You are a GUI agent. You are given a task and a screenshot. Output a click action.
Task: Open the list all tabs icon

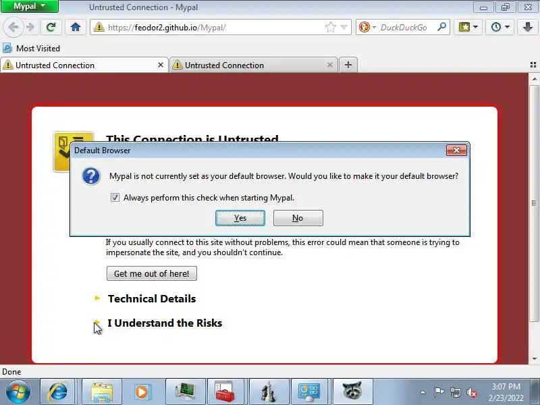coord(533,65)
